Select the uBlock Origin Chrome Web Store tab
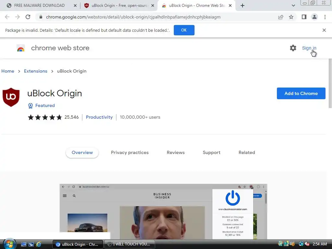 pyautogui.click(x=196, y=6)
